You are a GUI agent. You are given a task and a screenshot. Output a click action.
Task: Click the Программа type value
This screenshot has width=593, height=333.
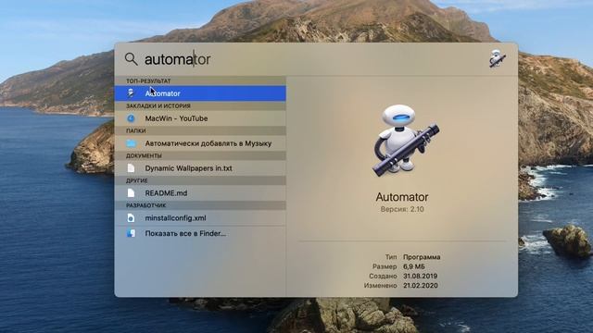click(422, 257)
